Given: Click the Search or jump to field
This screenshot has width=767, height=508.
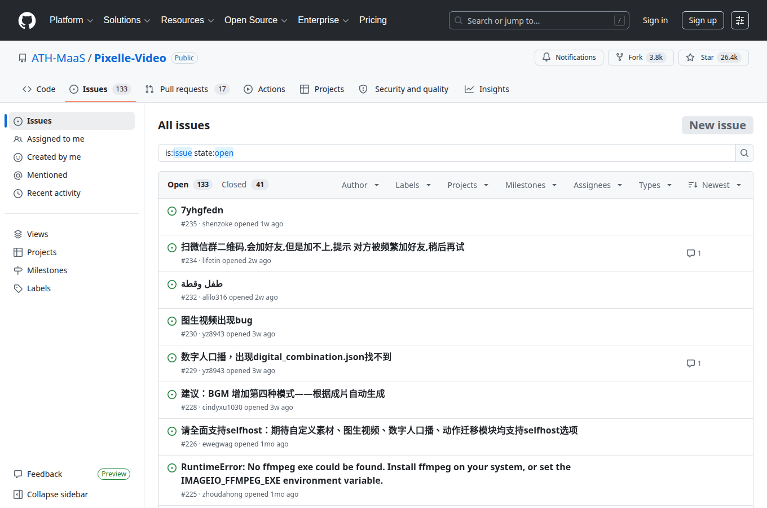Looking at the screenshot, I should click(539, 20).
